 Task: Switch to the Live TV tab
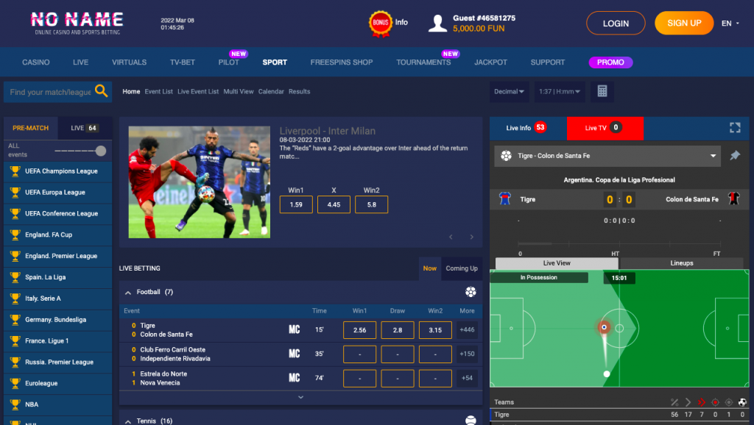point(605,128)
